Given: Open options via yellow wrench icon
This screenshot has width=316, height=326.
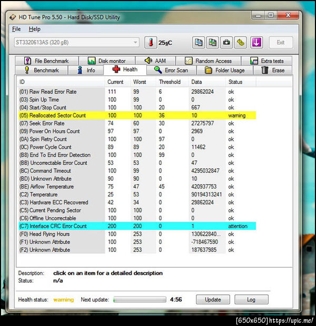Looking at the screenshot, I should [x=241, y=42].
